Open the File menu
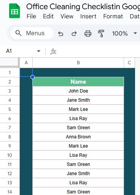Screen dimensions: 140x195 (x=31, y=16)
